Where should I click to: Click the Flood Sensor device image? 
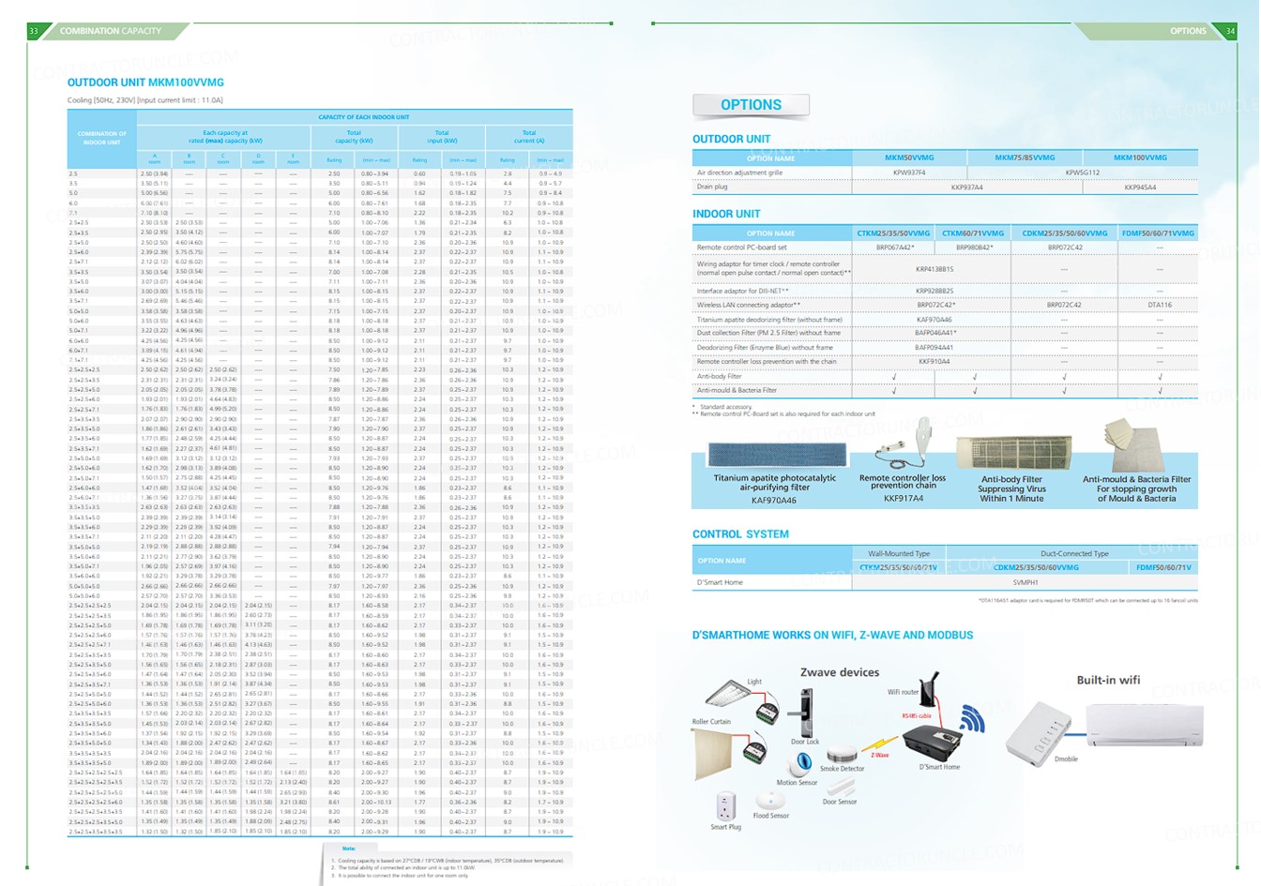[770, 800]
